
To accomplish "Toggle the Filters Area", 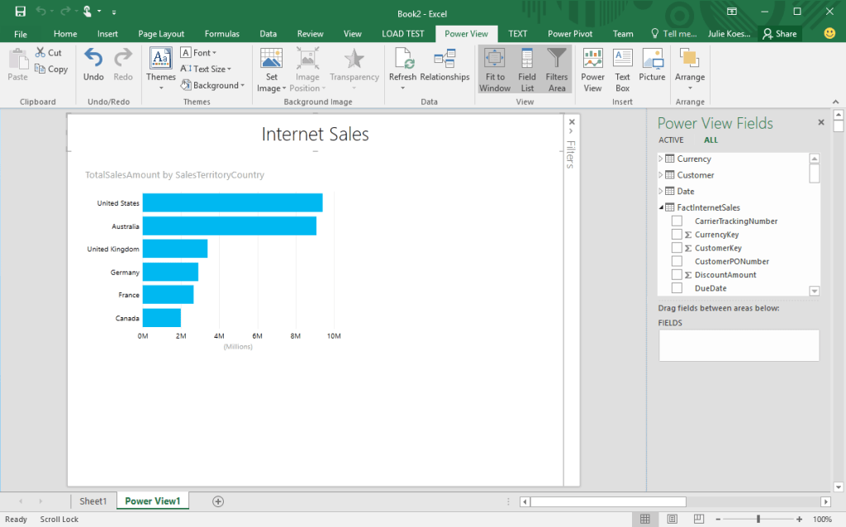I will [x=557, y=69].
